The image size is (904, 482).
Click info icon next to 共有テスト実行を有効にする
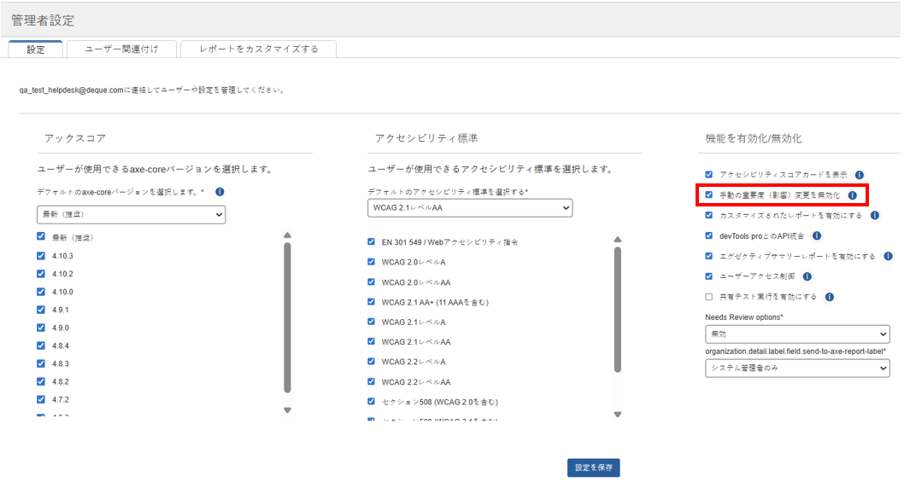pyautogui.click(x=829, y=297)
